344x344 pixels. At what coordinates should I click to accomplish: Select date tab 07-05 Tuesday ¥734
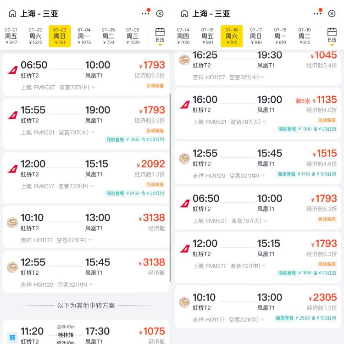coord(108,36)
